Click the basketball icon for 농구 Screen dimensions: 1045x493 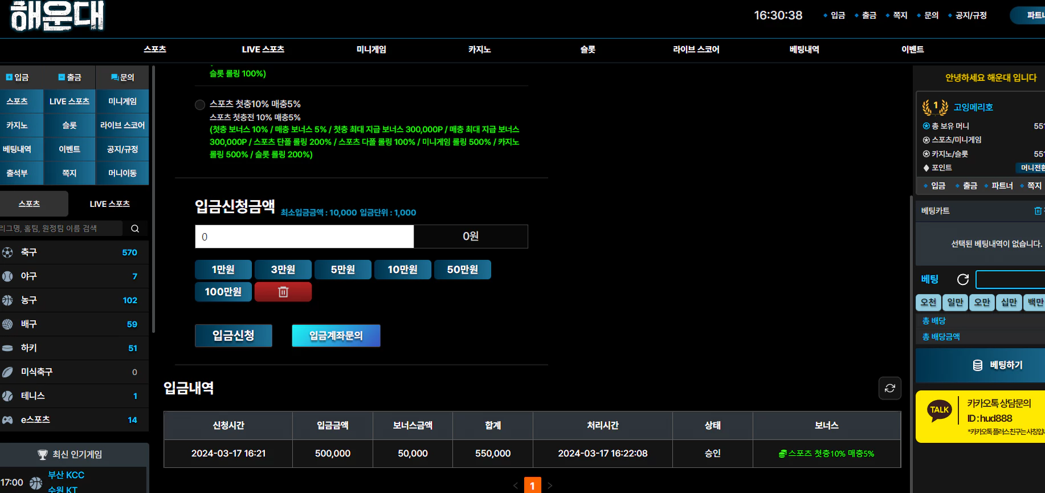click(7, 300)
